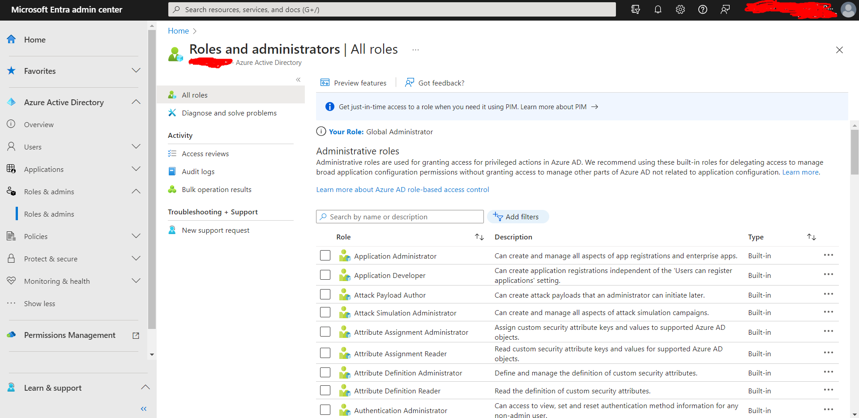859x418 pixels.
Task: Click the Home house icon in sidebar
Action: 12,39
